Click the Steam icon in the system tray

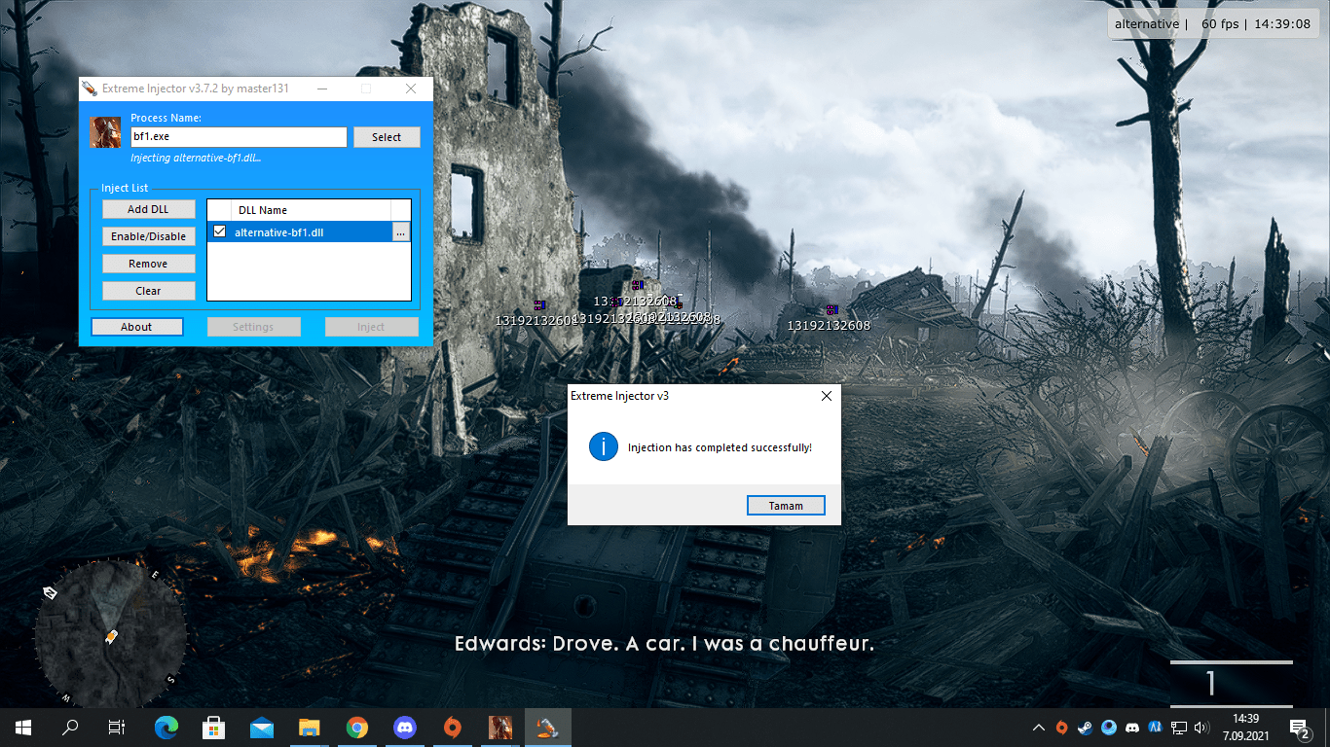pos(1085,727)
